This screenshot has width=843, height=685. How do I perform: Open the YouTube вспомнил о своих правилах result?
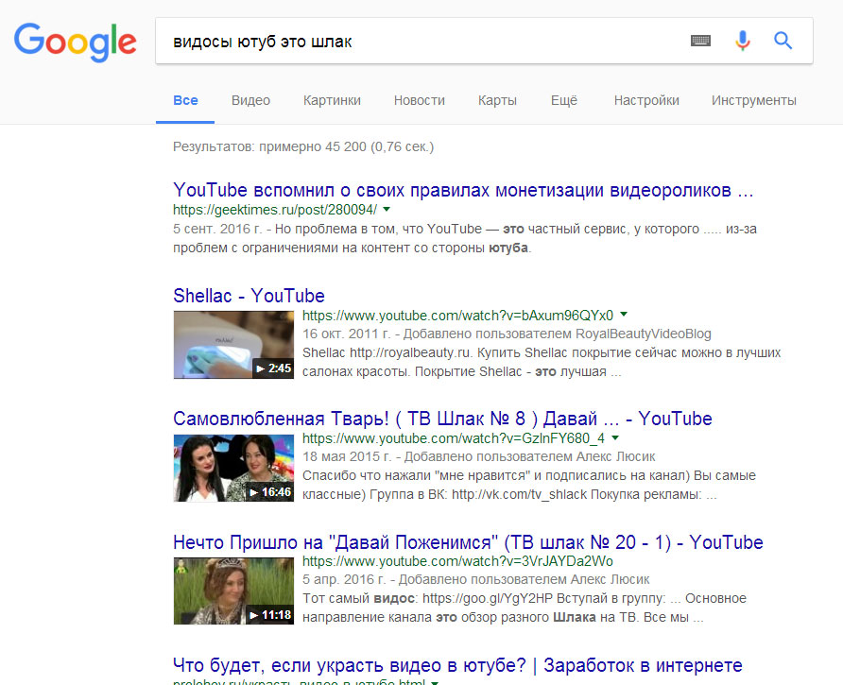tap(463, 190)
